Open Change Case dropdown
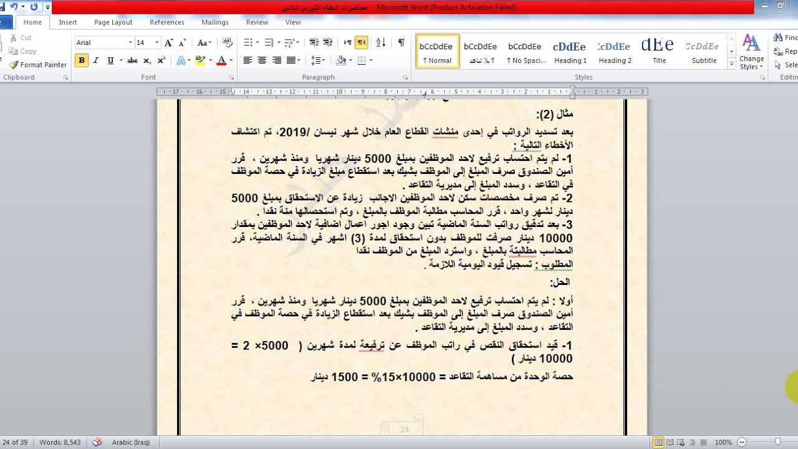798x449 pixels. (x=205, y=42)
